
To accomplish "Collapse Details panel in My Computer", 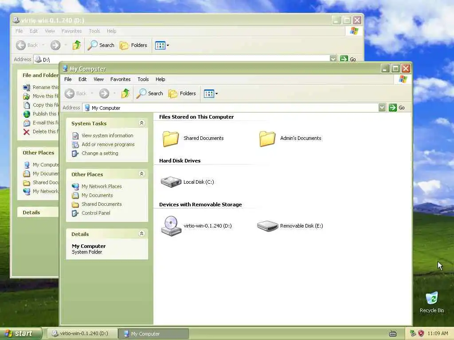I will (141, 234).
